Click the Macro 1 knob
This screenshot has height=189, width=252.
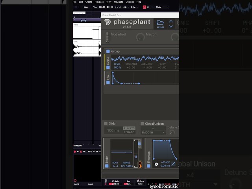pyautogui.click(x=140, y=37)
